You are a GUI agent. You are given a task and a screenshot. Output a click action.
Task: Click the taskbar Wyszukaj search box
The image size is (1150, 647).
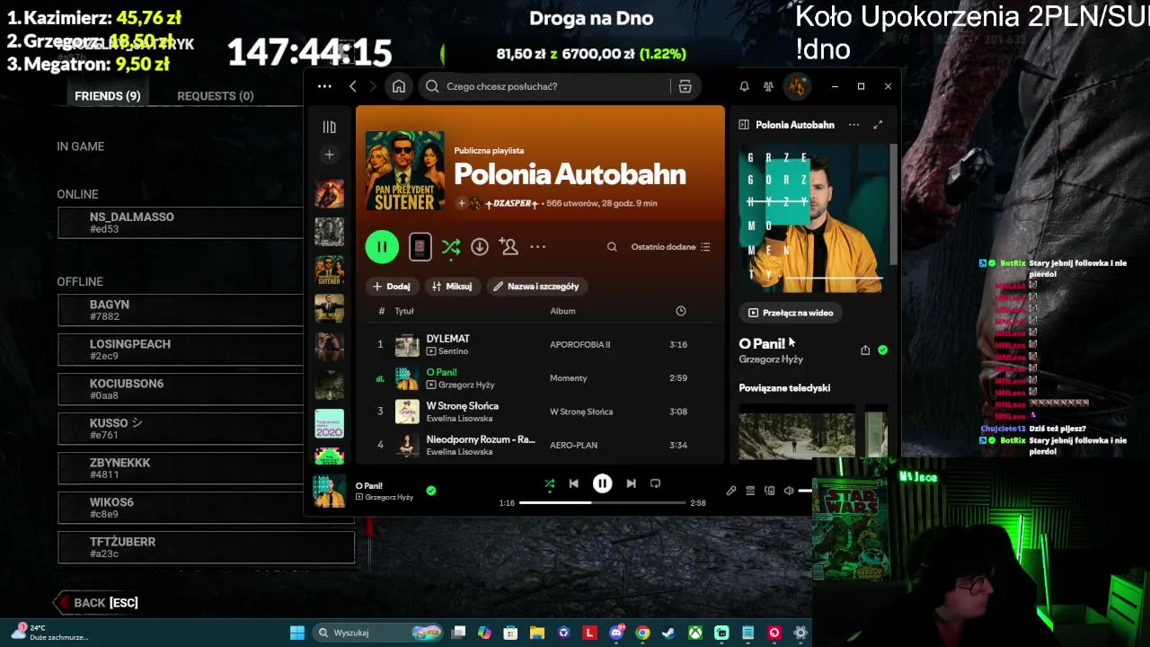pyautogui.click(x=377, y=633)
